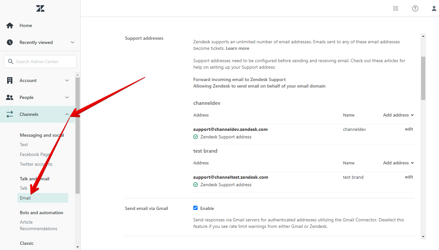Open Talk menu item
This screenshot has width=439, height=250.
point(24,188)
